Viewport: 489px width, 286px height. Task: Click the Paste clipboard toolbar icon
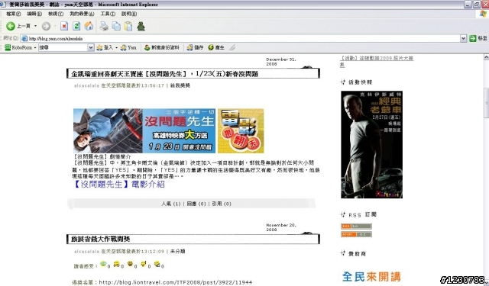point(128,26)
